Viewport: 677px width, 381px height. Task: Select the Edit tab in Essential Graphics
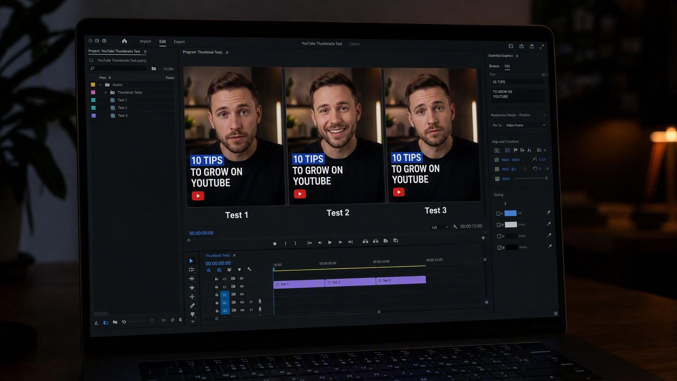click(x=507, y=66)
